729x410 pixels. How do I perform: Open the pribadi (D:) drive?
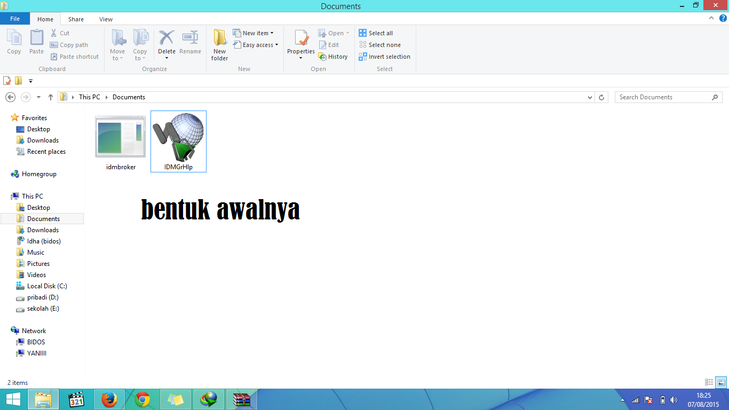43,297
